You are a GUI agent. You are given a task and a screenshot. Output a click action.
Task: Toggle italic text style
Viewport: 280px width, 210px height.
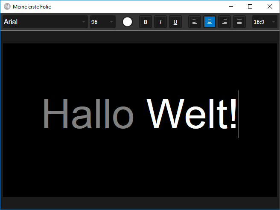[x=160, y=22]
